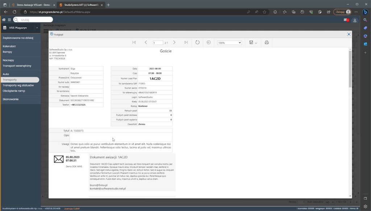Close the Podgląd preview dialog
The width and height of the screenshot is (371, 211).
[349, 34]
